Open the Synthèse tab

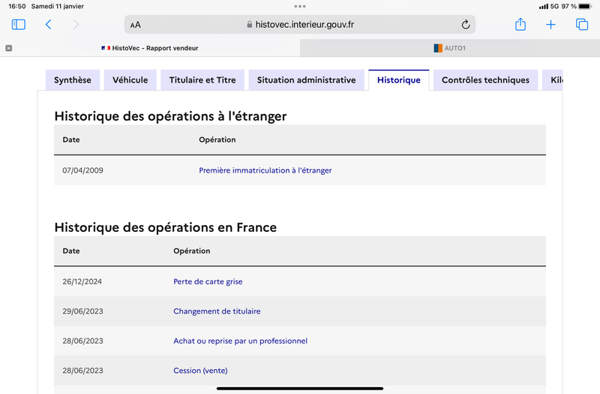pos(73,80)
